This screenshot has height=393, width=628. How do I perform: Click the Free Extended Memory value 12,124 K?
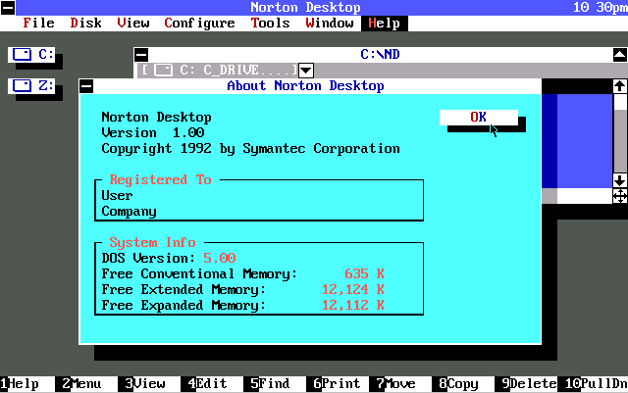(353, 290)
